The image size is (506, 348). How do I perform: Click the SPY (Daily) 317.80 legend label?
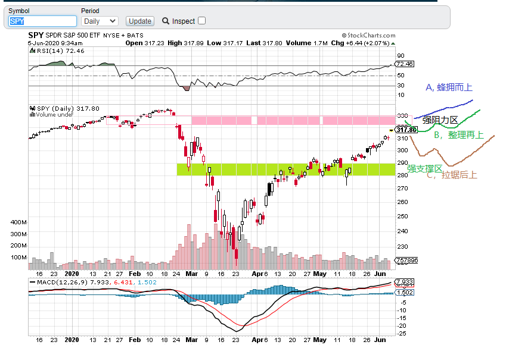pos(68,109)
